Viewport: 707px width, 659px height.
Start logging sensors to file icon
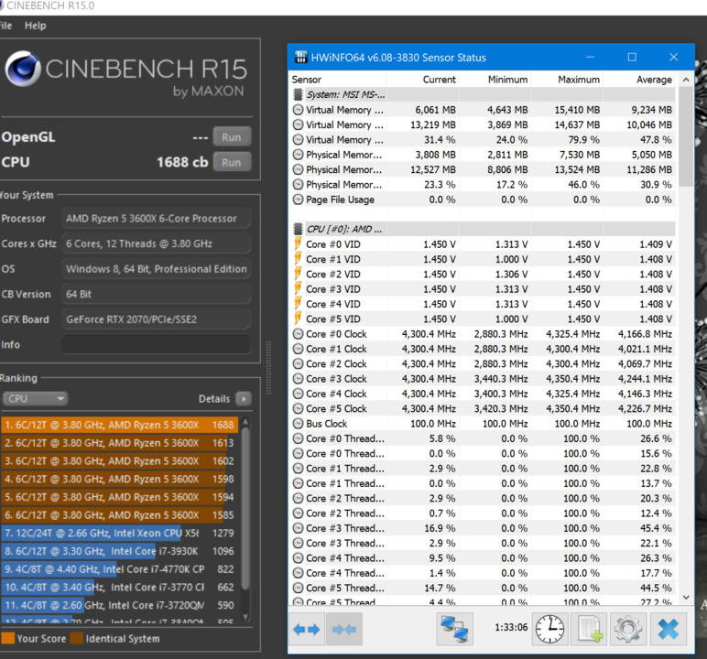pos(589,629)
